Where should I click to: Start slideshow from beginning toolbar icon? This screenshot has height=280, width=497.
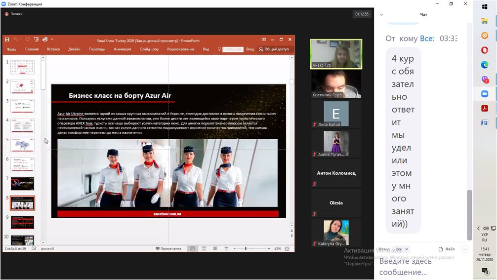tap(37, 40)
